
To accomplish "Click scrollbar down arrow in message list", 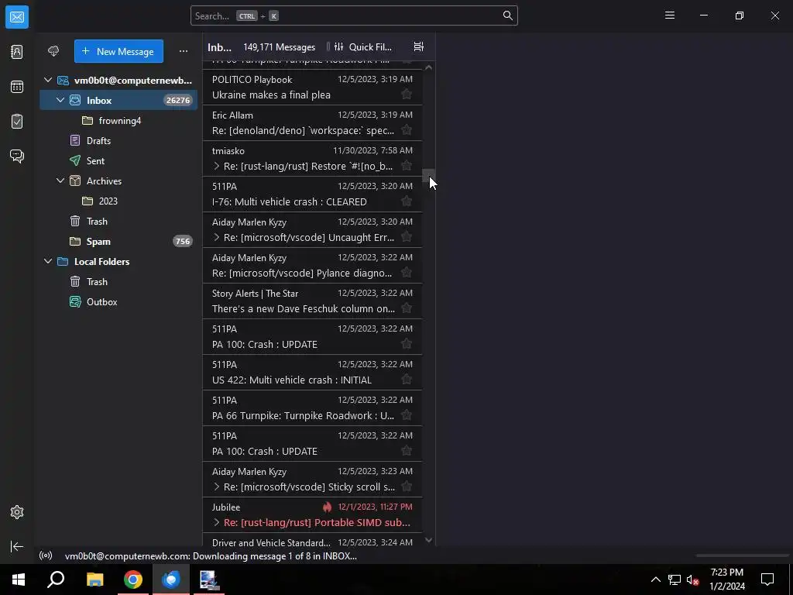I will point(428,540).
